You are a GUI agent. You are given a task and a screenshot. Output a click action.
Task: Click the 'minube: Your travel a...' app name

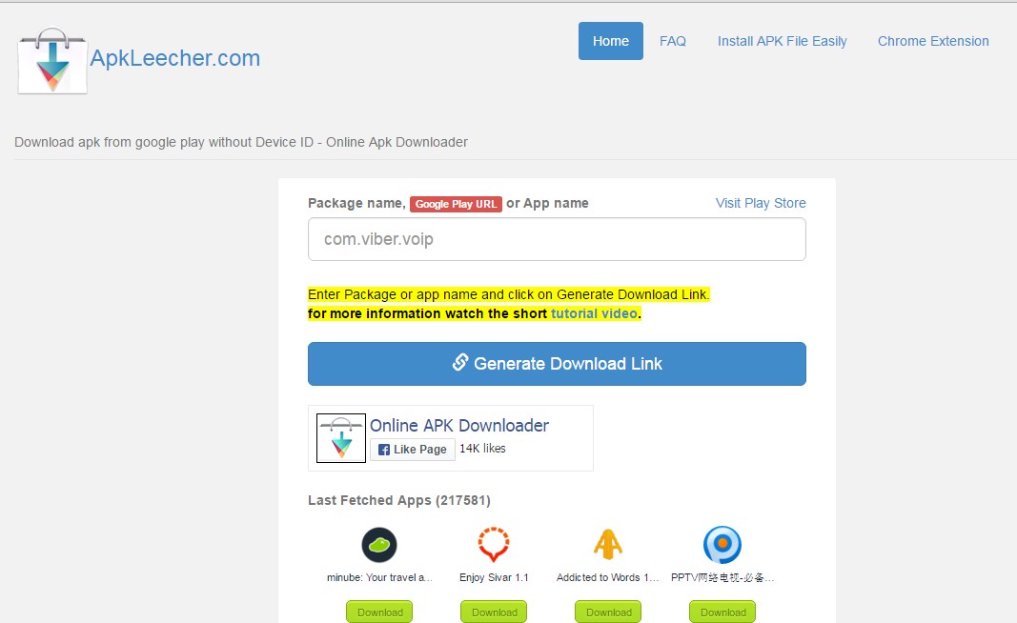379,577
